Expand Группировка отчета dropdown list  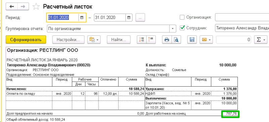(x=173, y=29)
